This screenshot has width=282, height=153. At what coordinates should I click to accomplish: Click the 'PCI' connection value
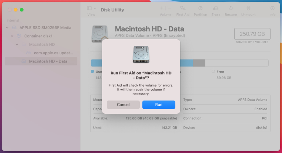point(264,118)
